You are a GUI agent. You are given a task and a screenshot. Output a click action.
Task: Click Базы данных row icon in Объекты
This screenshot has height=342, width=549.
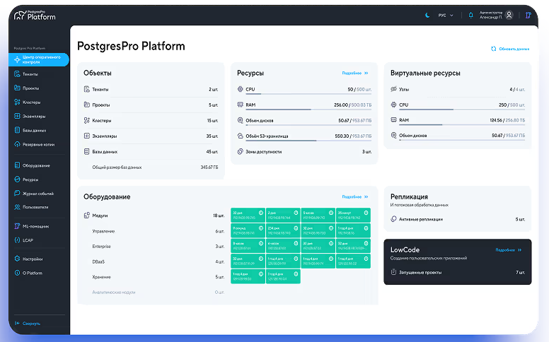87,151
